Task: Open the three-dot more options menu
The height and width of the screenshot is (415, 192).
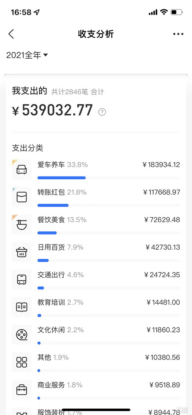Action: click(178, 34)
